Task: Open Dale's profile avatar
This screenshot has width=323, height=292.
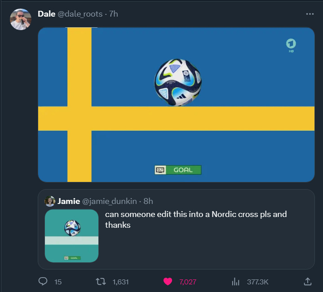Action: [x=21, y=19]
